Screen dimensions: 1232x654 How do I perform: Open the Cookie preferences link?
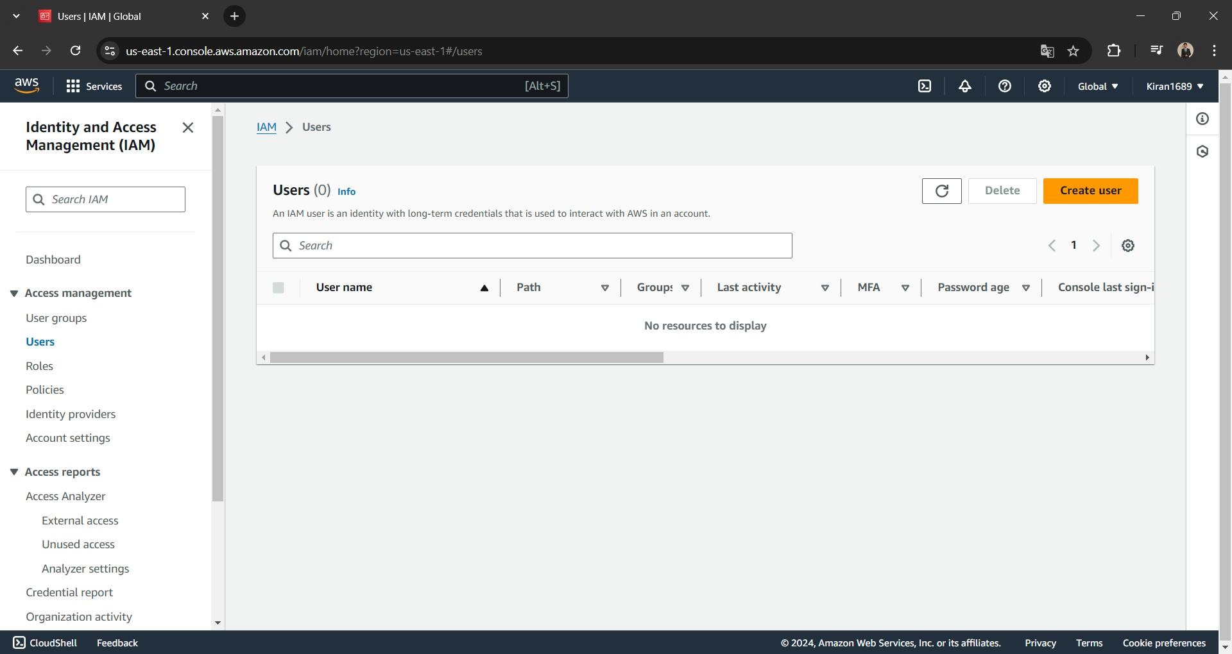click(x=1164, y=642)
